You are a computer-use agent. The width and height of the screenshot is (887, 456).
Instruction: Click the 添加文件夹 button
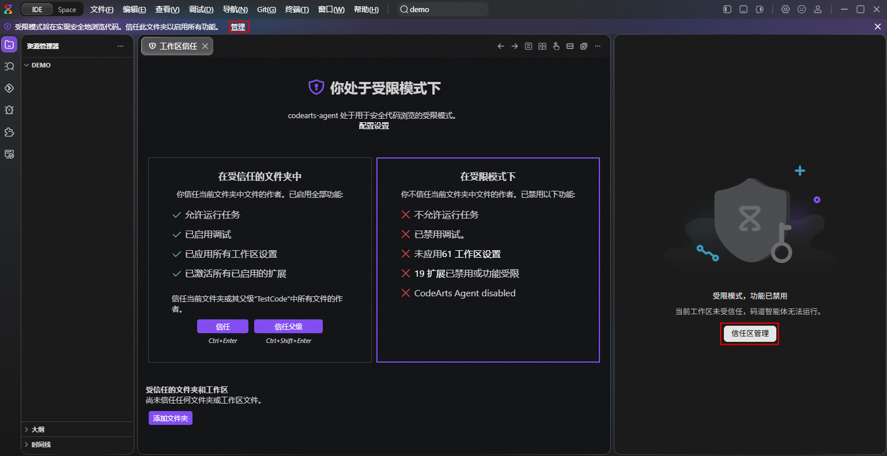(171, 418)
